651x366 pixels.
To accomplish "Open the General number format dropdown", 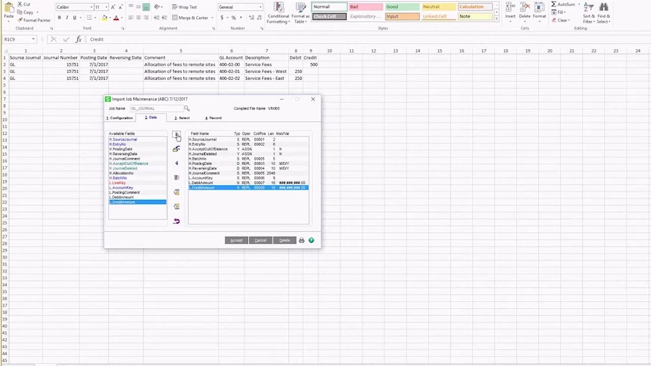I will 260,7.
